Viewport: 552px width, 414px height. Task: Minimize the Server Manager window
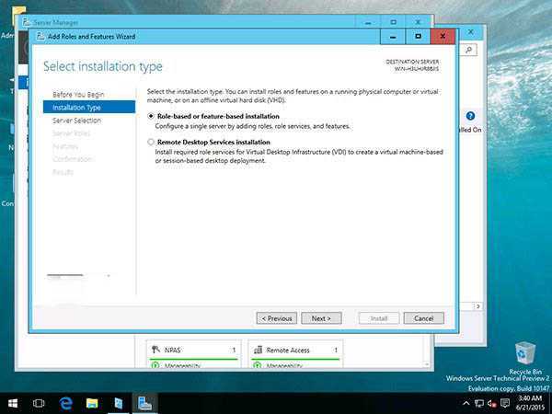(368, 22)
